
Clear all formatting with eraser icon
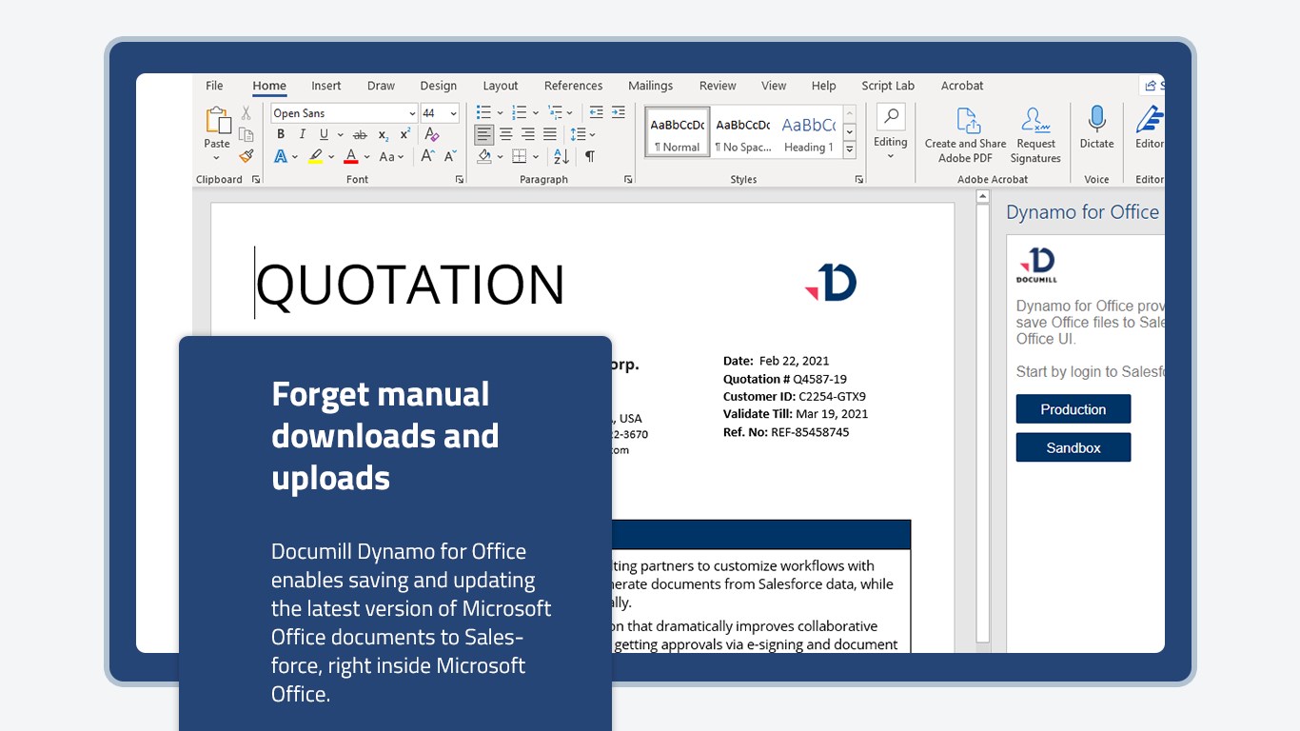(432, 134)
